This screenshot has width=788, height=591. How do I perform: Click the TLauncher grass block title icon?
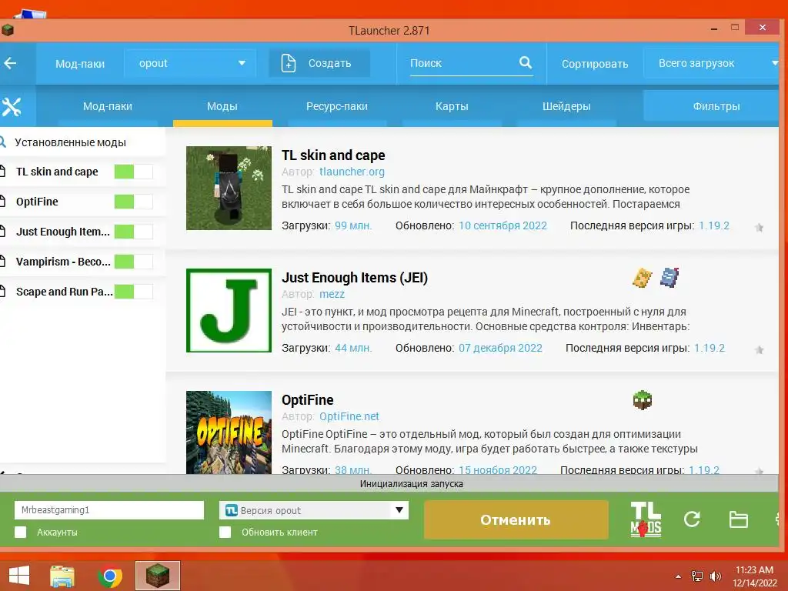pos(7,30)
